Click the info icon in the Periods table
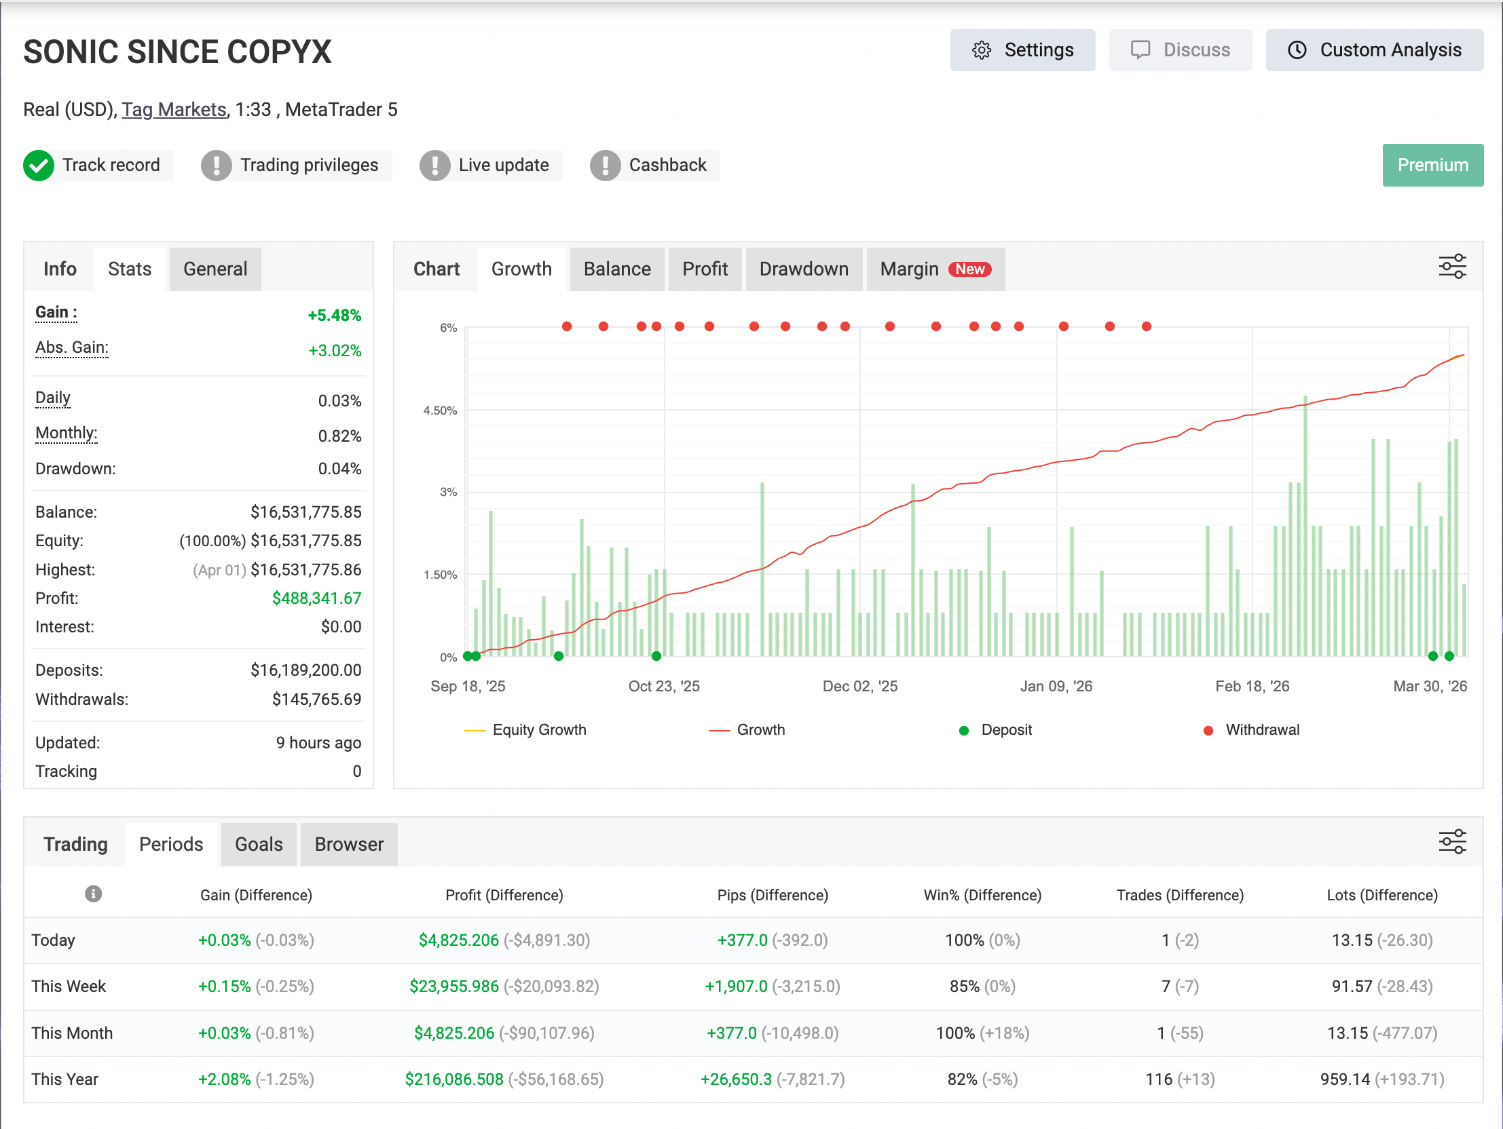 pos(93,894)
